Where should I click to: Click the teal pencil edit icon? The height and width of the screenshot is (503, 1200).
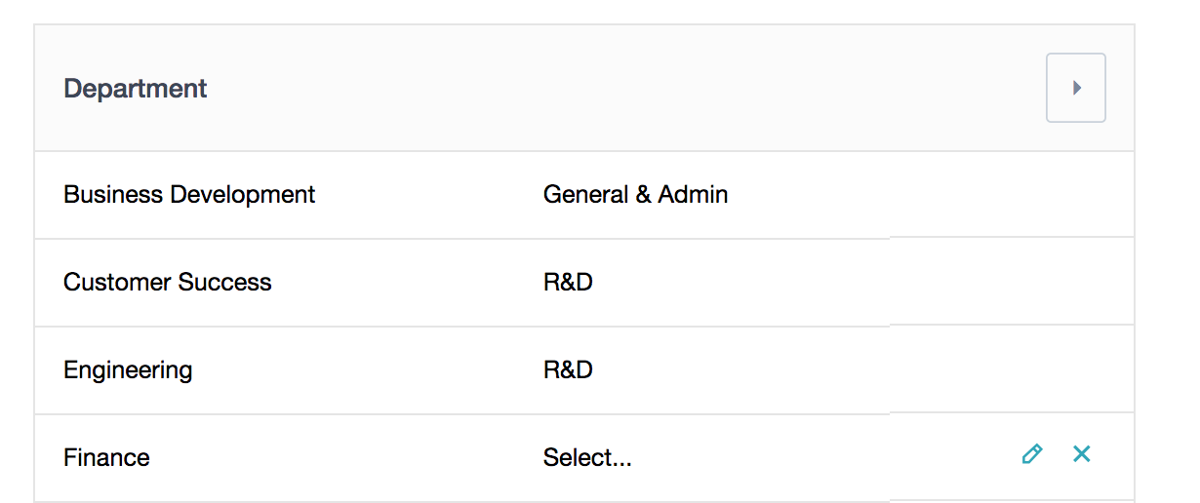[1032, 453]
